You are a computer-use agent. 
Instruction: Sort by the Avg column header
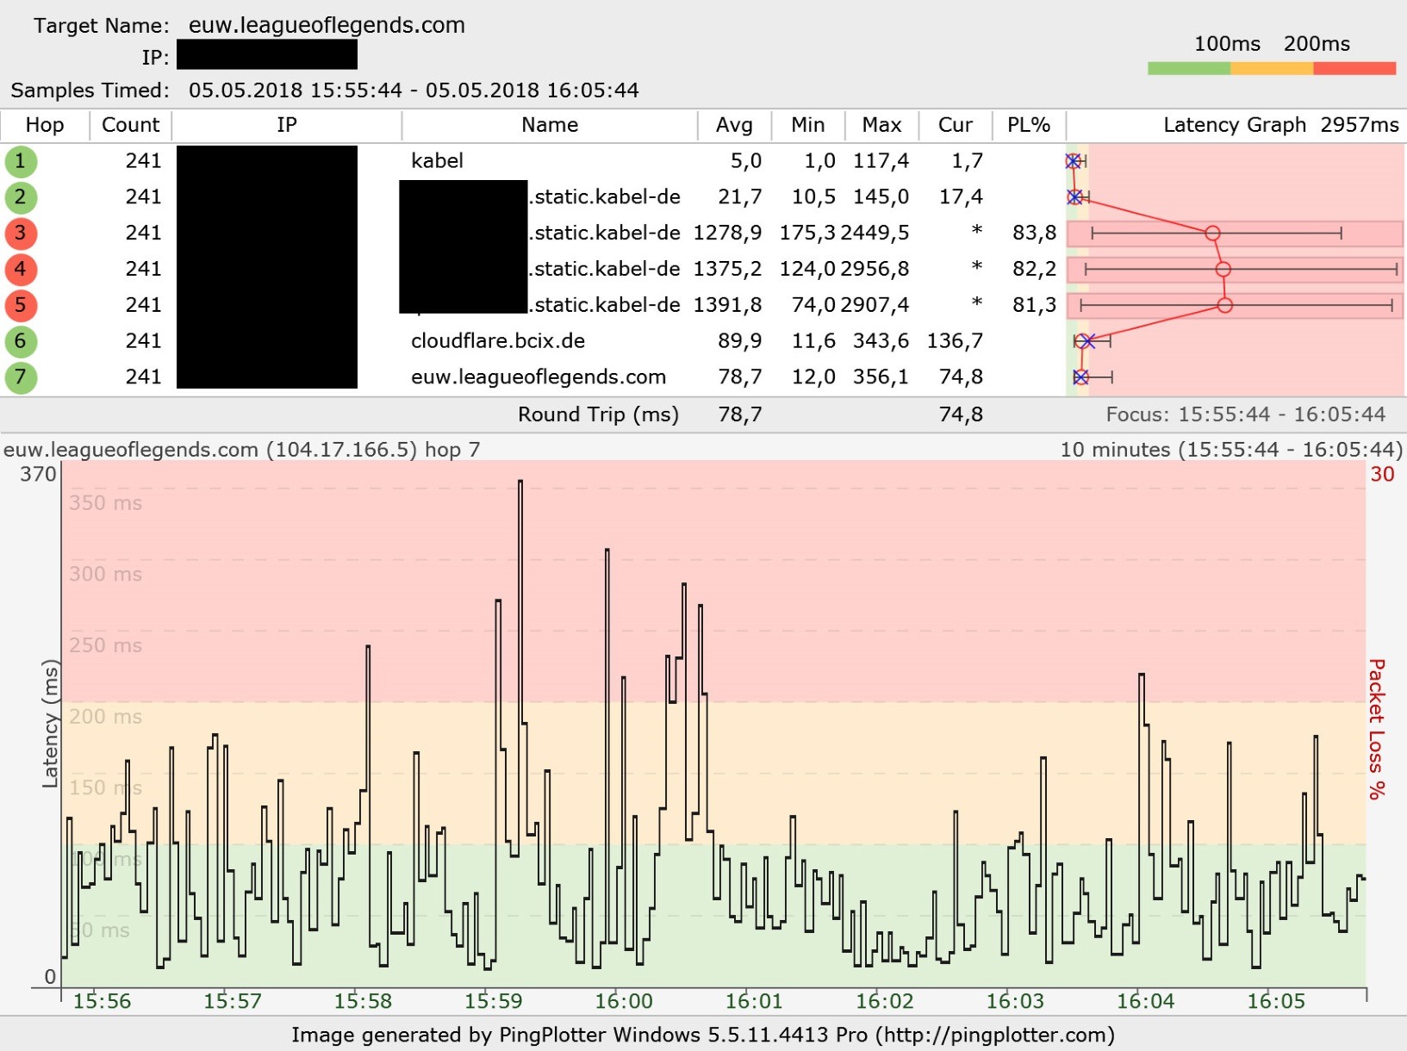pyautogui.click(x=734, y=125)
